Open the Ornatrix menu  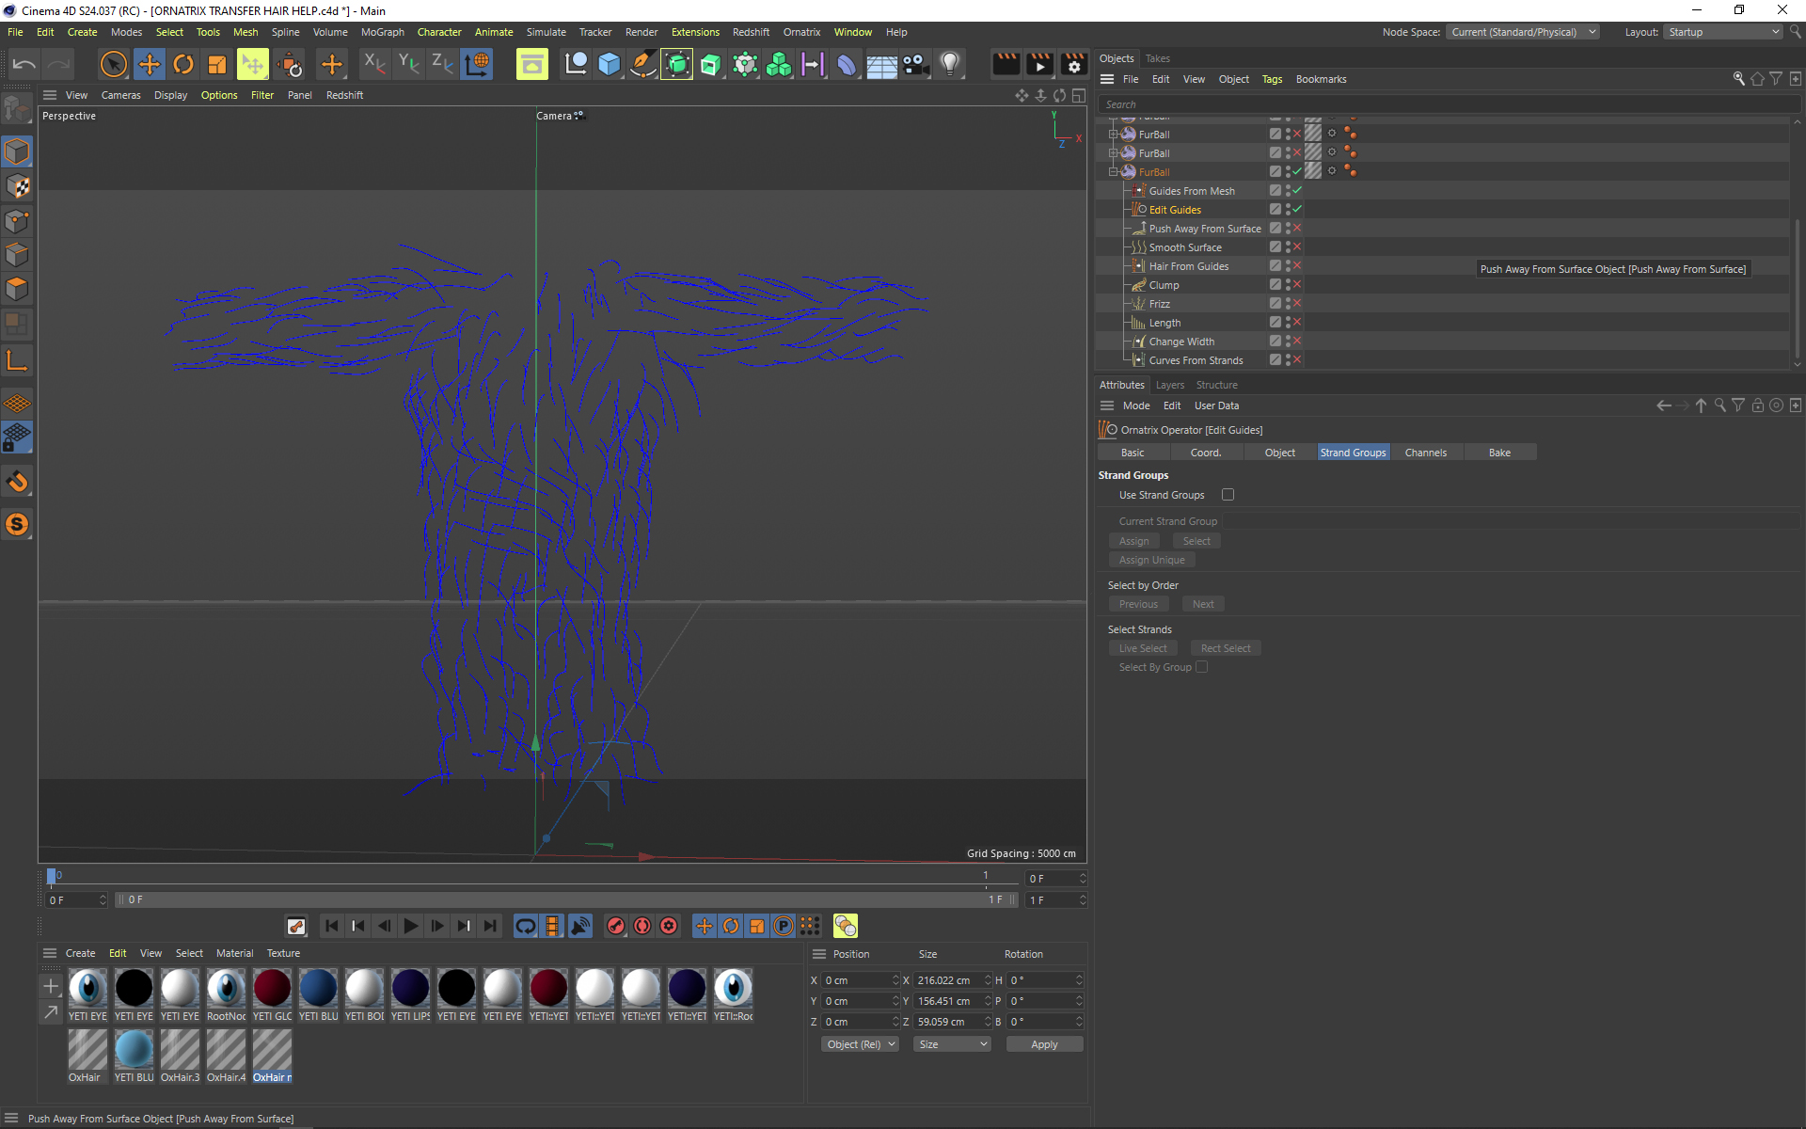tap(801, 32)
